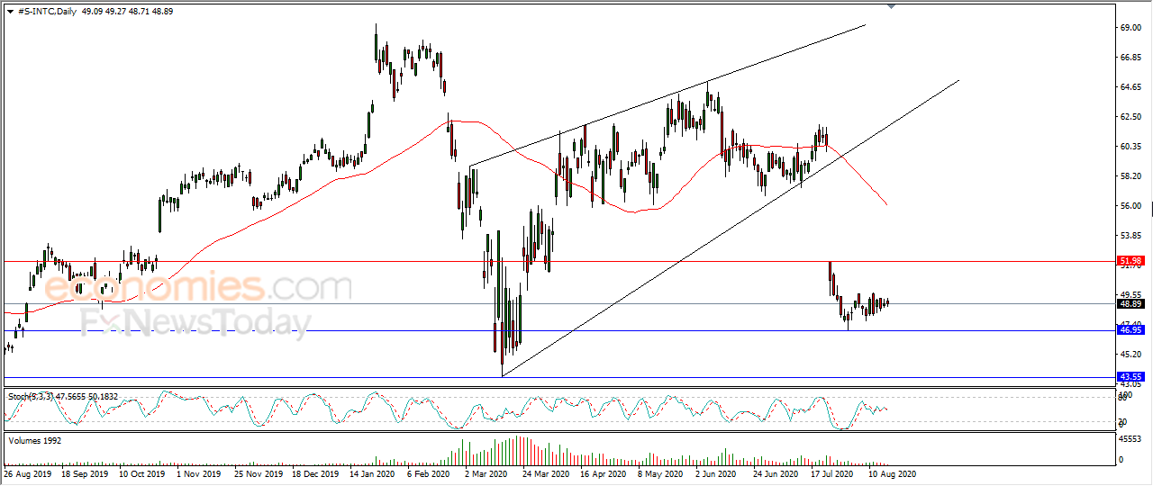Click the 8 May 2020 date label
1153x486 pixels.
pyautogui.click(x=660, y=473)
